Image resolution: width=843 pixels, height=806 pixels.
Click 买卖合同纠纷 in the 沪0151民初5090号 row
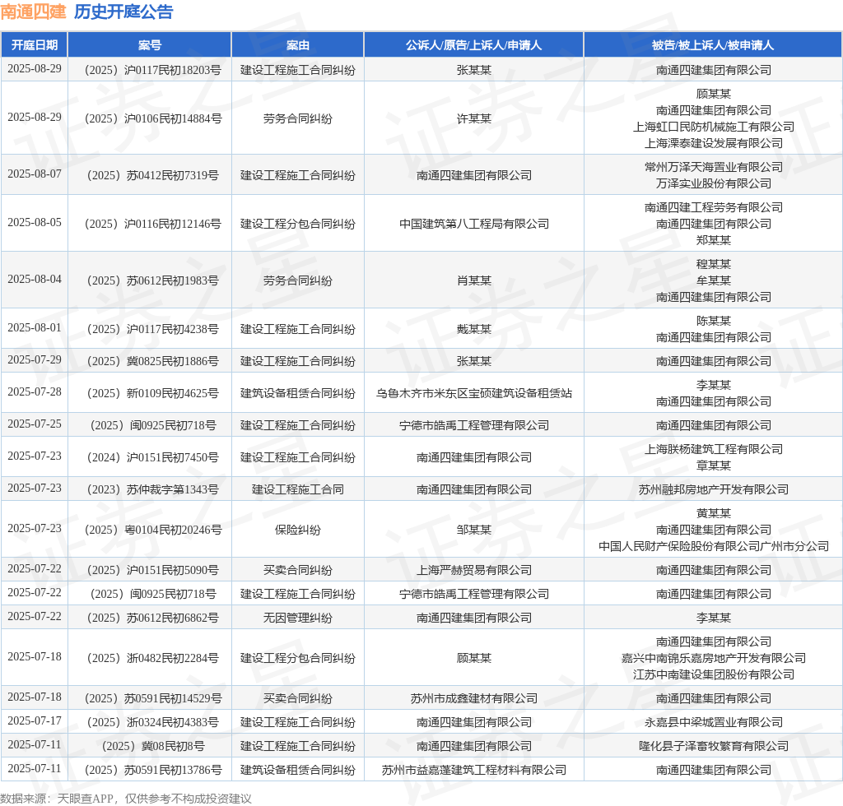tap(298, 570)
